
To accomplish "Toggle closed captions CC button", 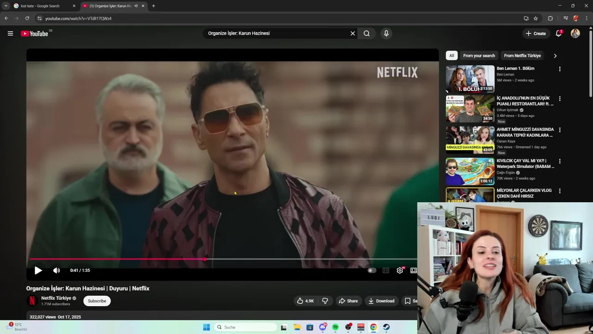I will [x=386, y=270].
